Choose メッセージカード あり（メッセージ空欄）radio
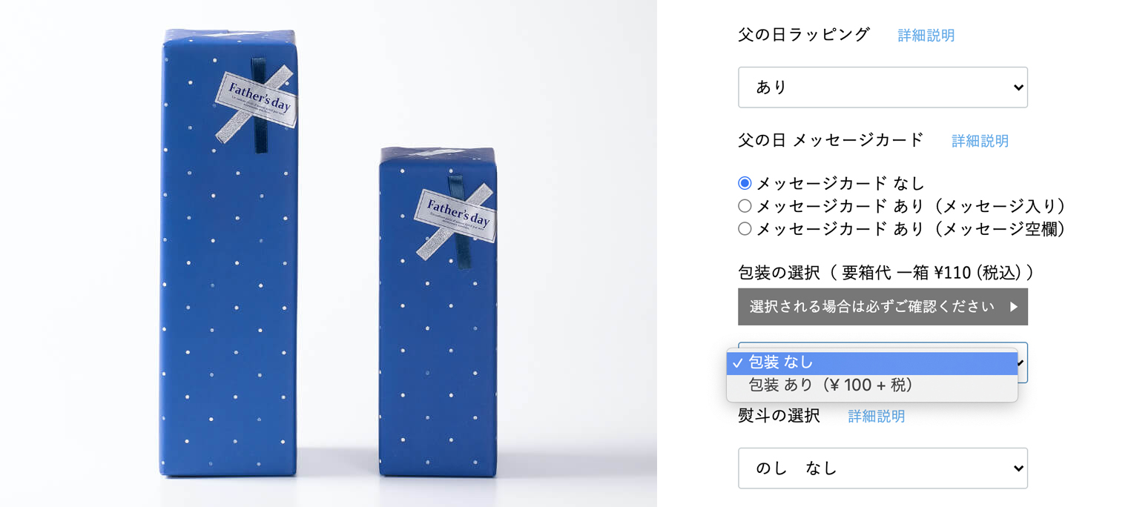The height and width of the screenshot is (507, 1131). [x=745, y=229]
